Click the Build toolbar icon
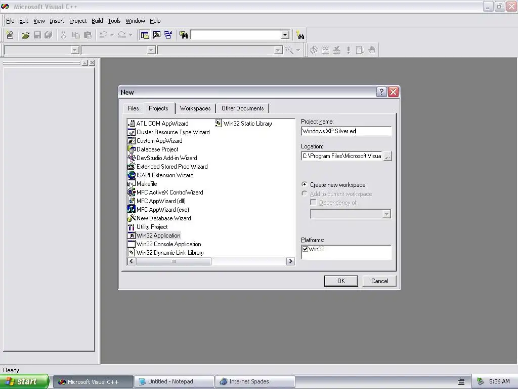 (325, 50)
